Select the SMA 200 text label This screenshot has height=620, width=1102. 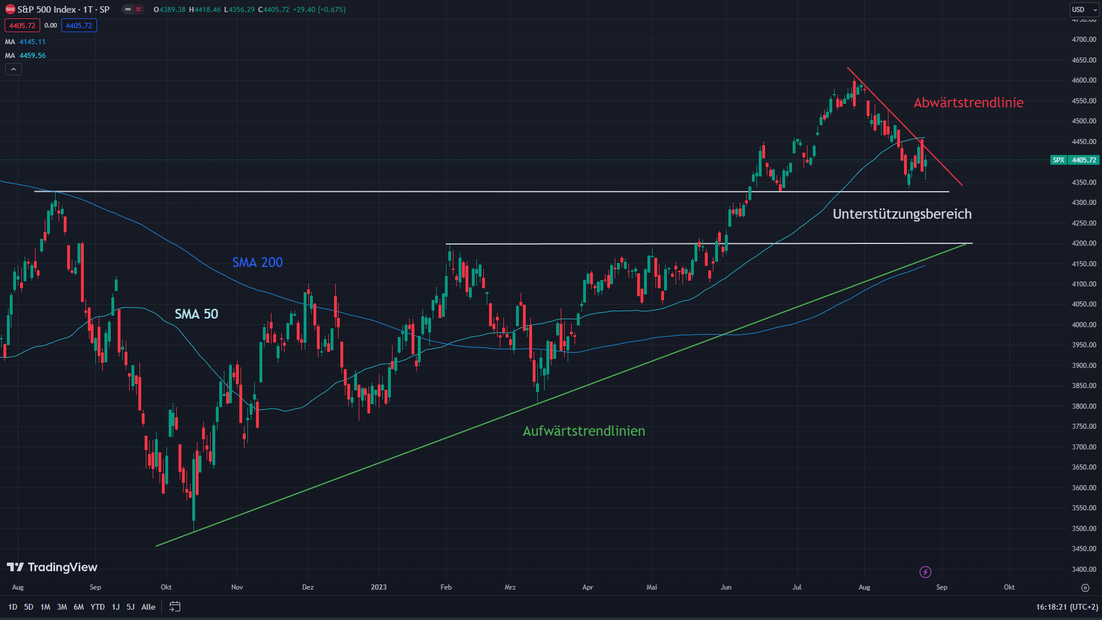[x=257, y=262]
